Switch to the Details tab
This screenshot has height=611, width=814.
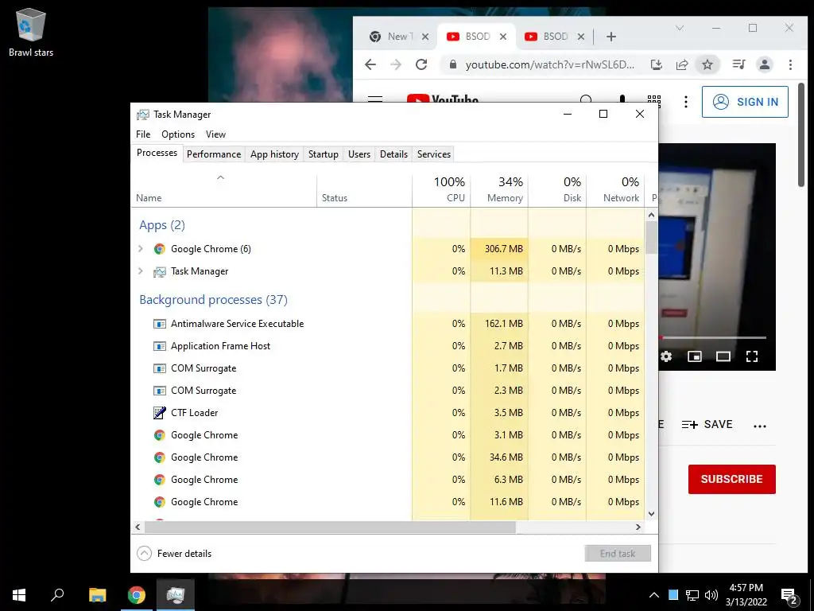point(393,154)
